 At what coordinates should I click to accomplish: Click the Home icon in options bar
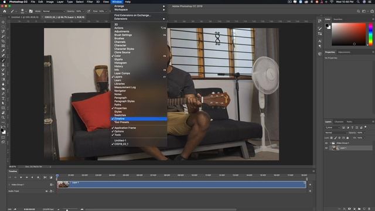(x=5, y=11)
